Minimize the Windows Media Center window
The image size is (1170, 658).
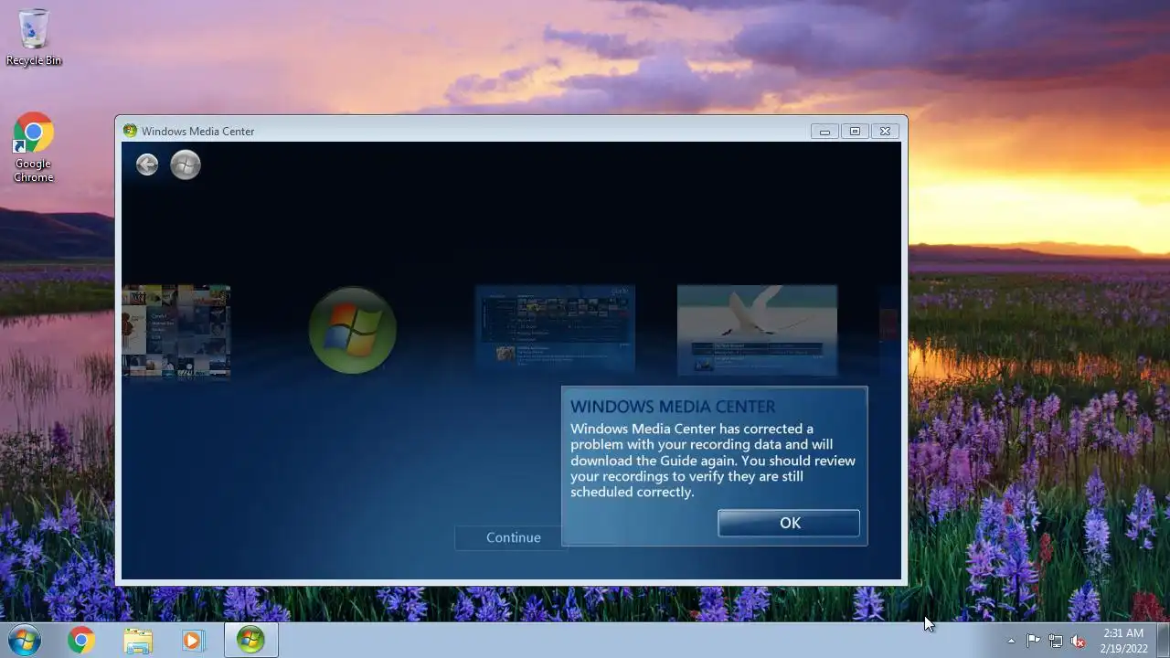[x=824, y=132]
